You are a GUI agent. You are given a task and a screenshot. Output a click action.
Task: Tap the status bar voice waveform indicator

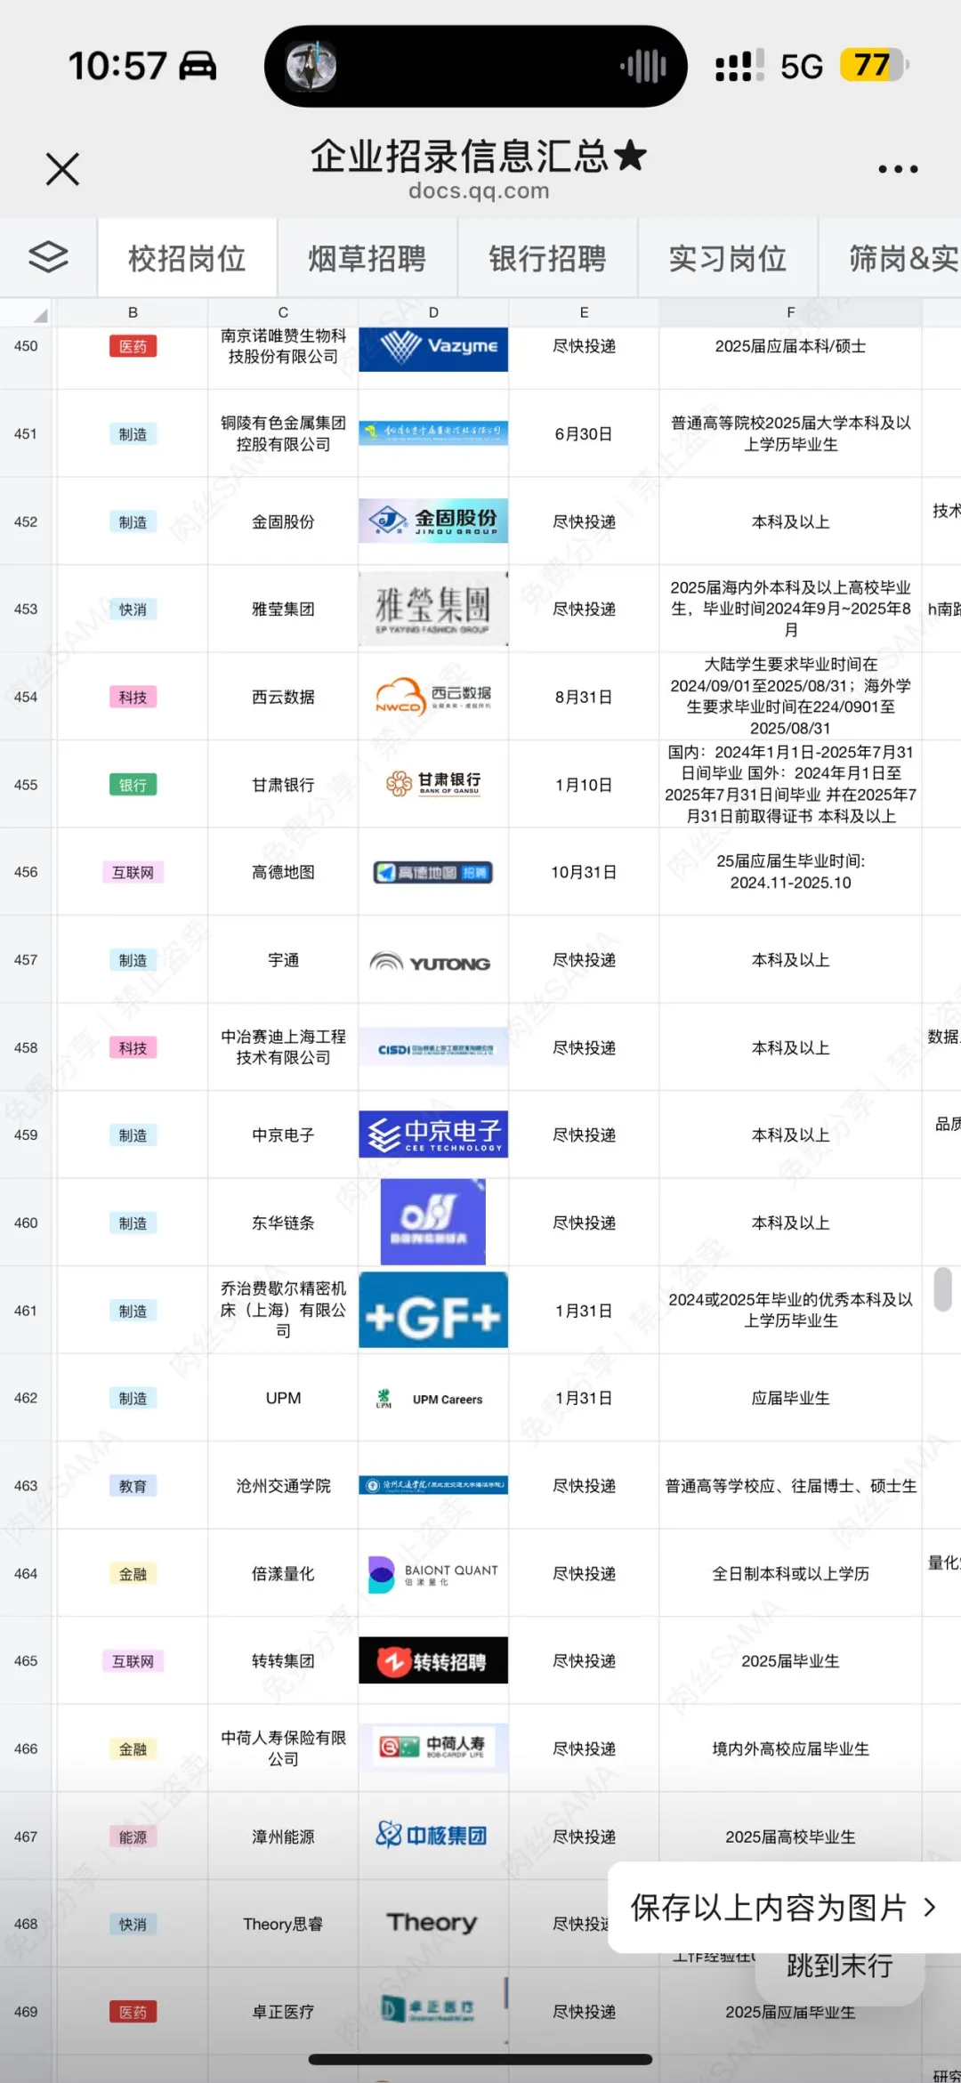[x=643, y=66]
